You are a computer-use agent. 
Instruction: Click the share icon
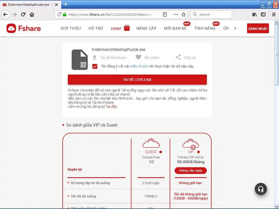pyautogui.click(x=178, y=57)
